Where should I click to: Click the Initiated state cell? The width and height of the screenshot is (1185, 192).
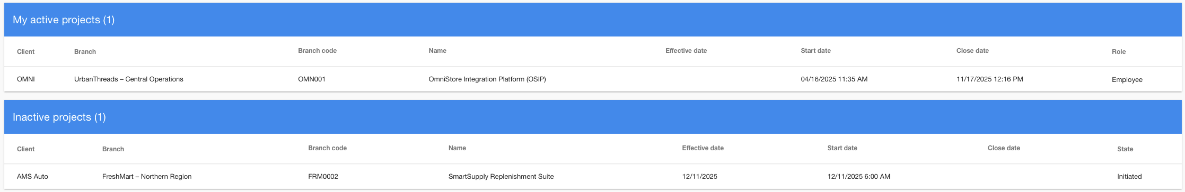point(1129,176)
